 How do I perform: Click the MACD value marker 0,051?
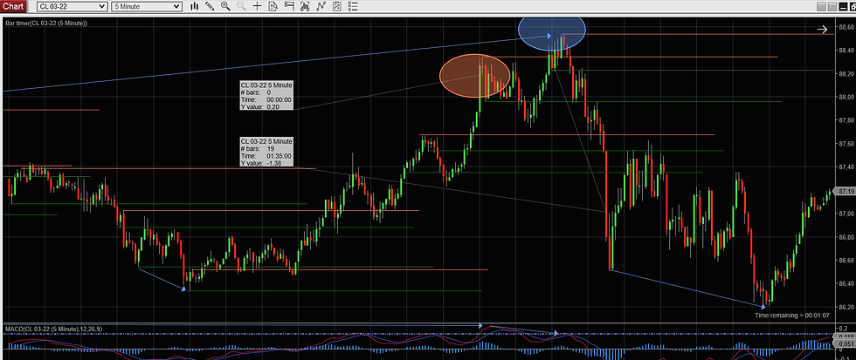846,343
